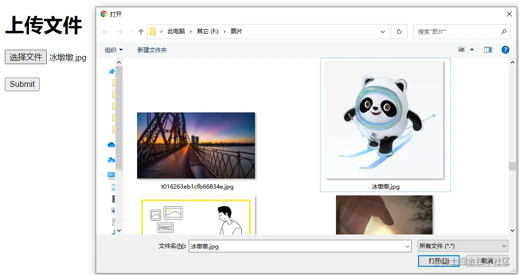Click the Submit button on the page
This screenshot has height=275, width=519.
(x=22, y=84)
